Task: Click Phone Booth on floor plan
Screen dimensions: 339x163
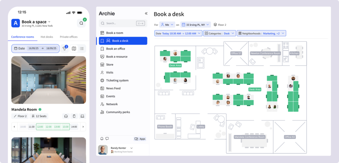Action: point(165,127)
